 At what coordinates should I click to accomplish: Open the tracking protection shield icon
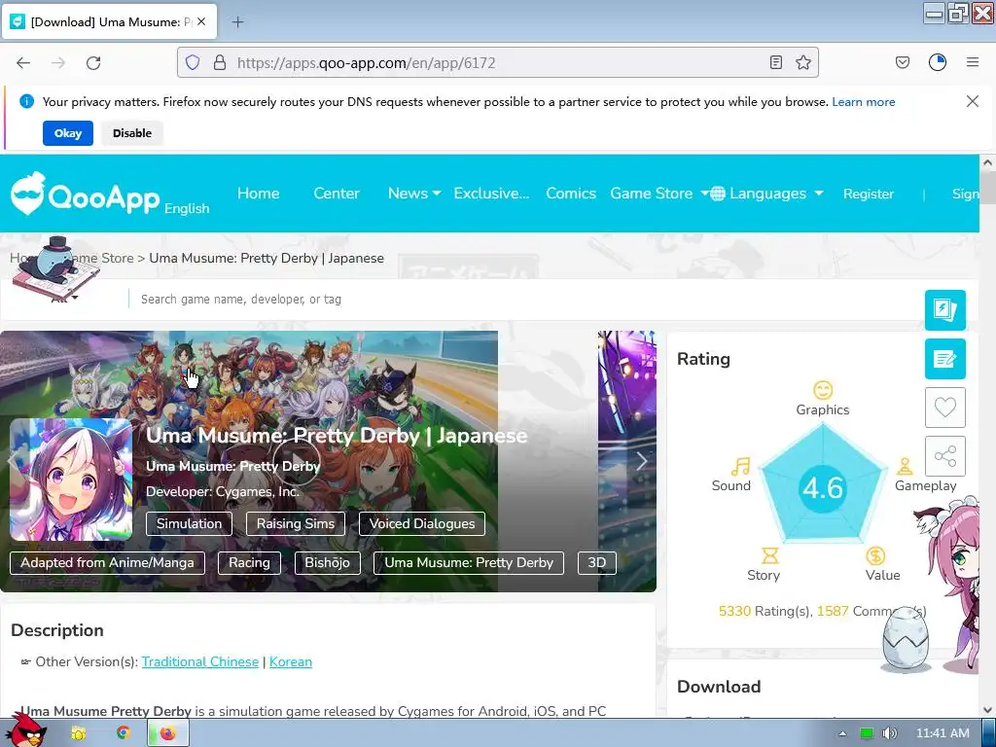click(x=193, y=62)
